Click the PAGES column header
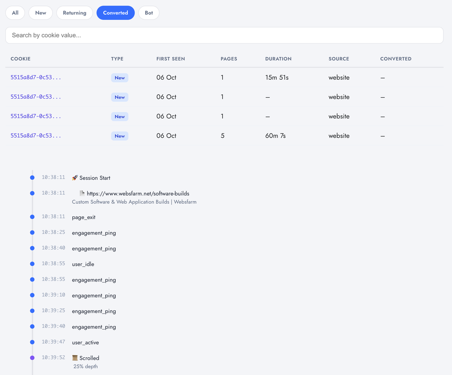This screenshot has height=375, width=452. click(x=229, y=59)
